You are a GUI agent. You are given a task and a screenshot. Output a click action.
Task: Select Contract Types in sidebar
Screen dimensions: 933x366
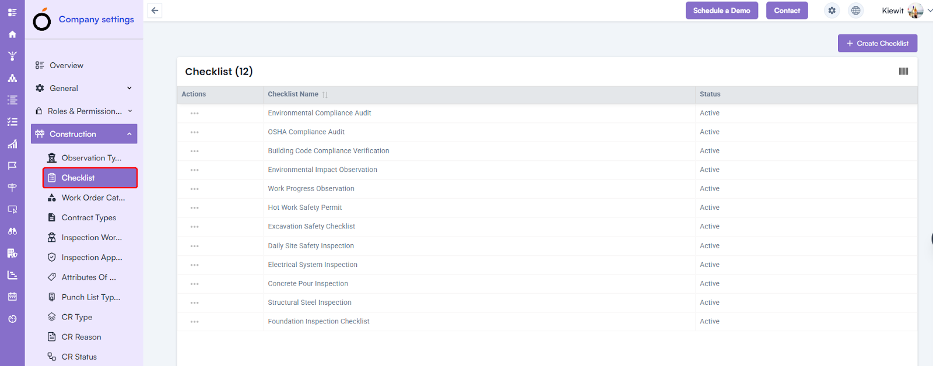click(89, 217)
